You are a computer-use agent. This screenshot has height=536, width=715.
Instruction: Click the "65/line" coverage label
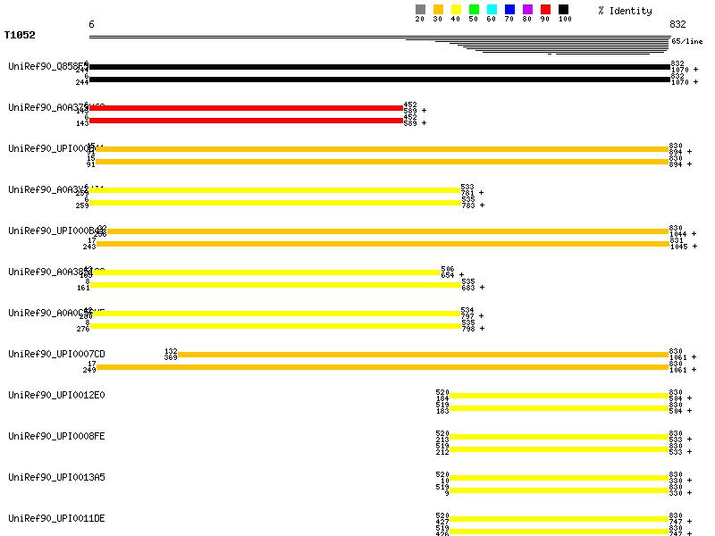pyautogui.click(x=686, y=41)
